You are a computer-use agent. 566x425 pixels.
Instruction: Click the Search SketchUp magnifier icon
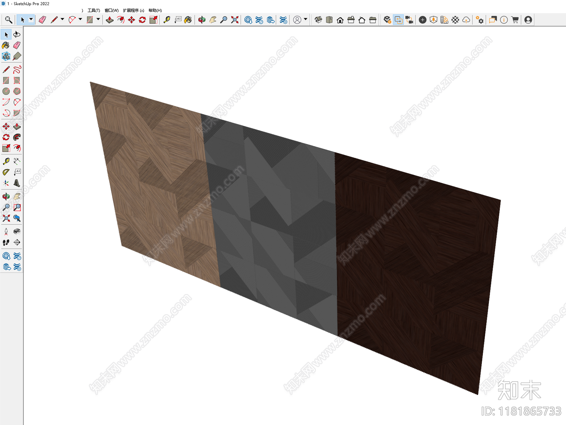click(8, 20)
